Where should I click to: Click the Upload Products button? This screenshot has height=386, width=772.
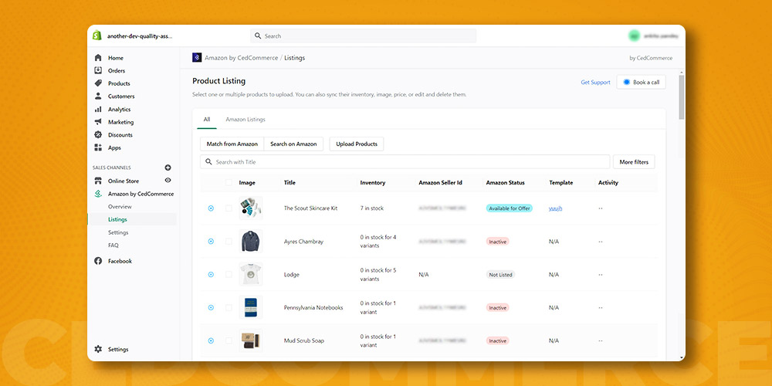pyautogui.click(x=357, y=144)
